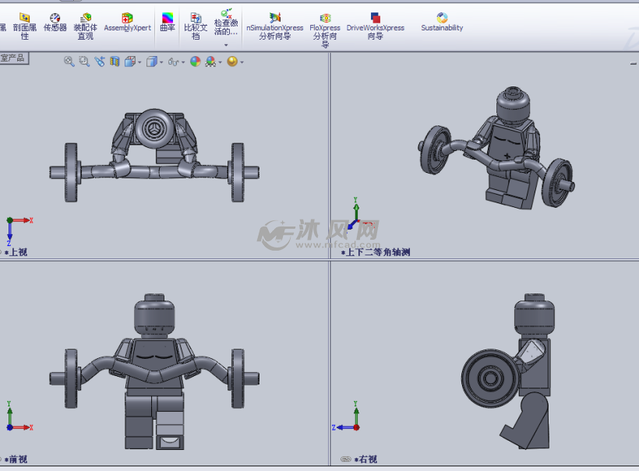639x471 pixels.
Task: Start the nSimulationXpress 分析向导
Action: coord(274,26)
